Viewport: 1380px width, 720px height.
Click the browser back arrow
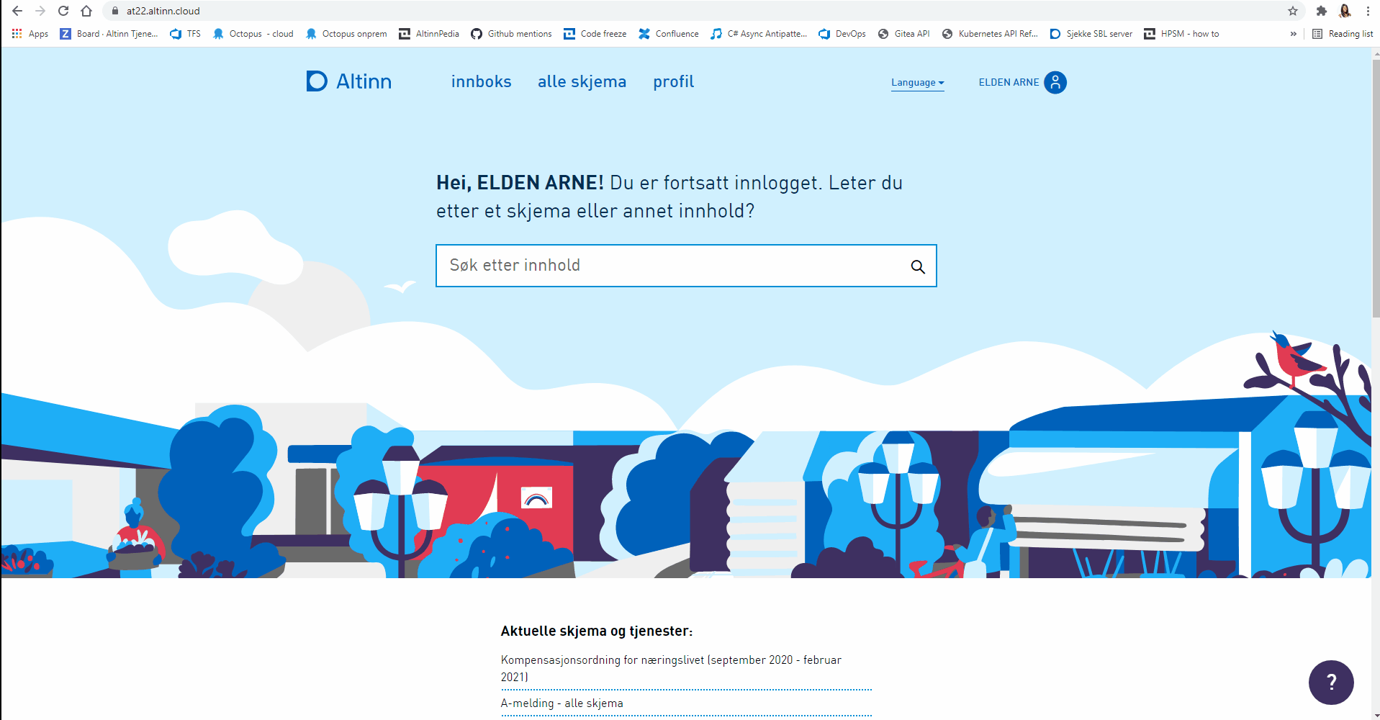pyautogui.click(x=17, y=11)
